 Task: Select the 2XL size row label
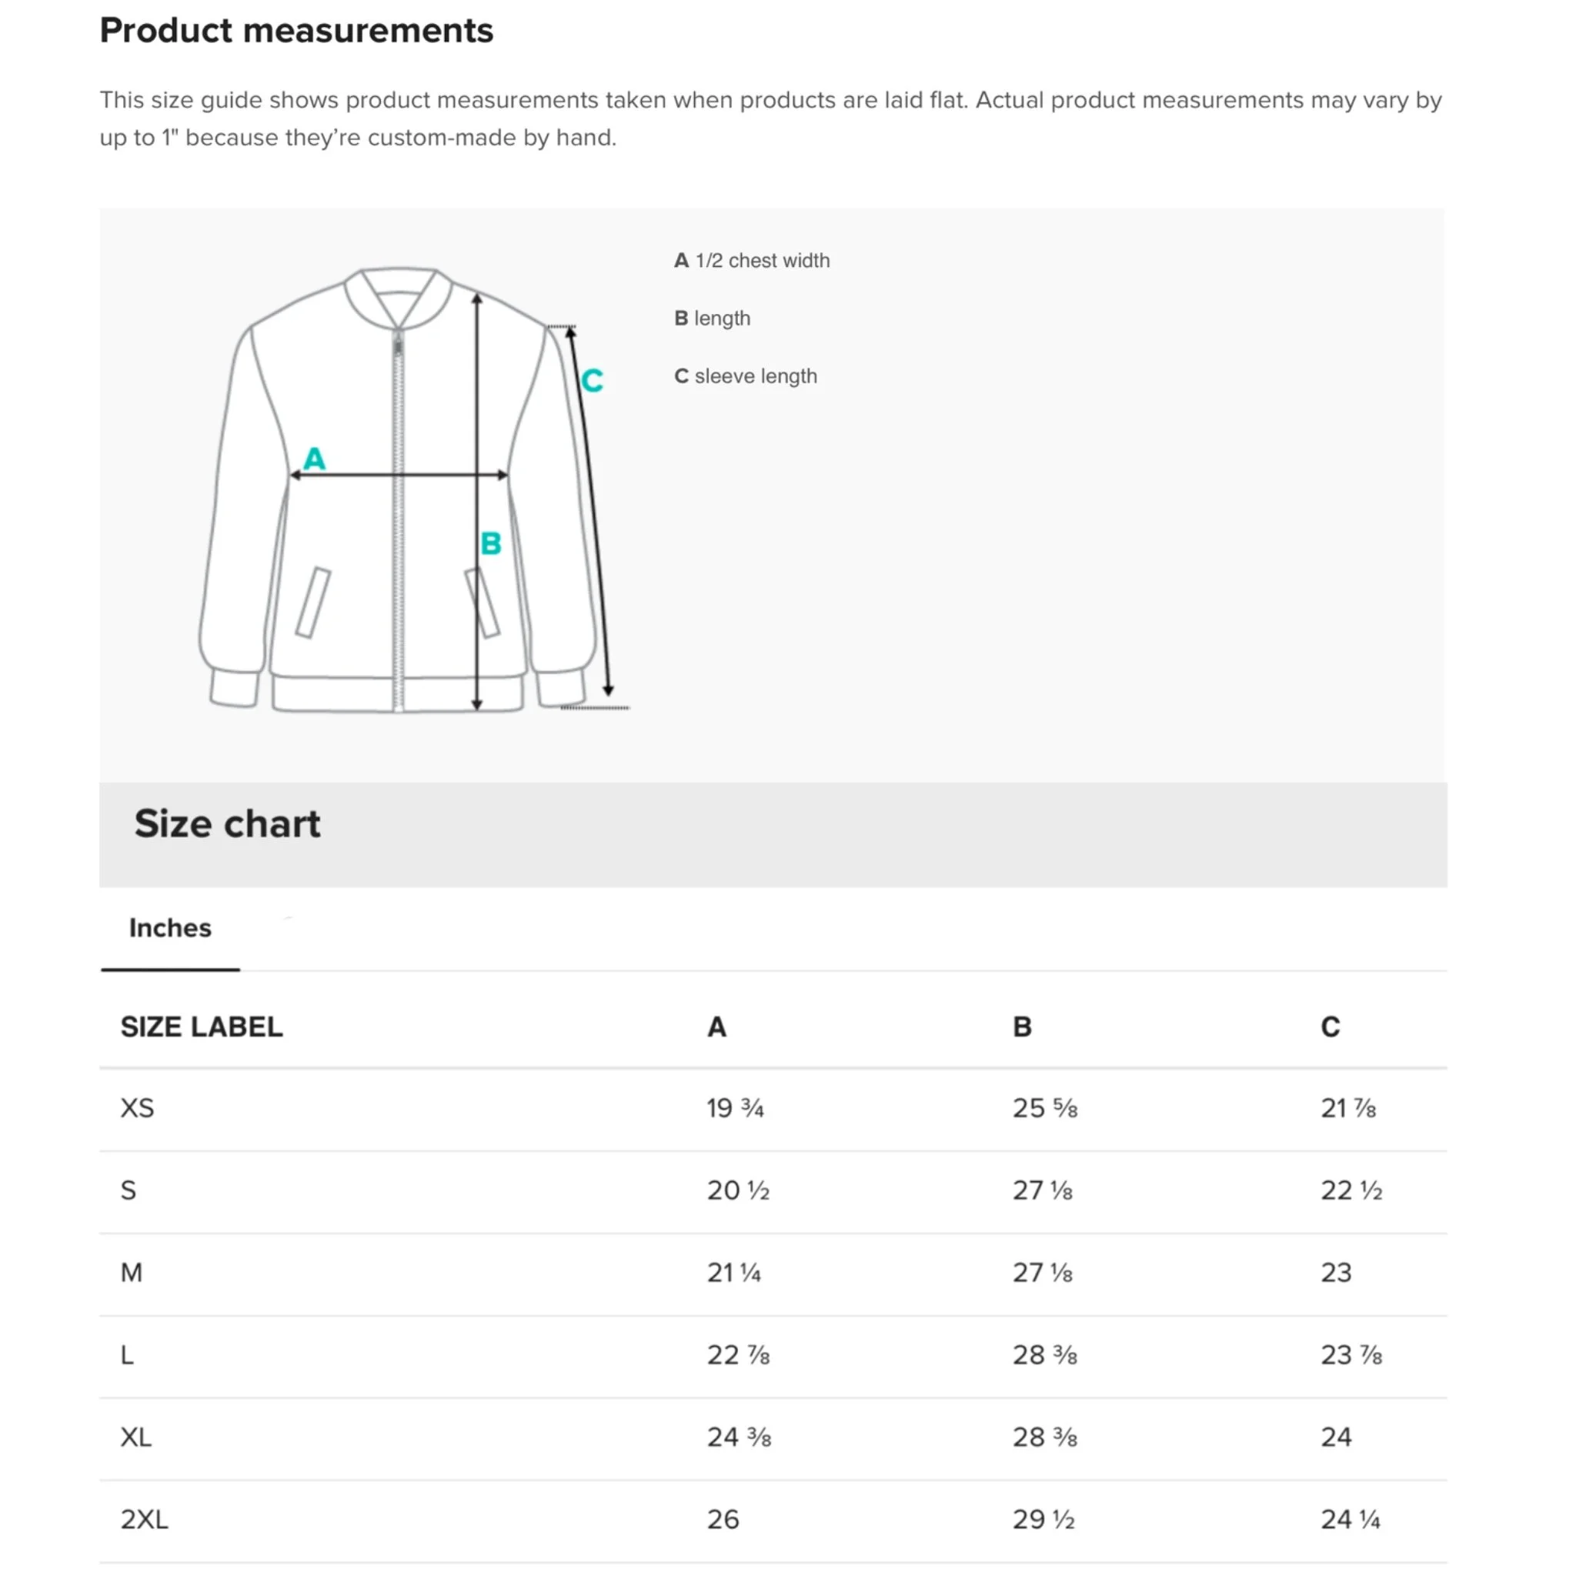point(145,1519)
